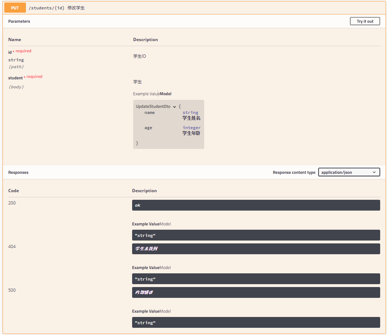Viewport: 387px width, 335px height.
Task: Click the 内部错误 description box
Action: 256,292
